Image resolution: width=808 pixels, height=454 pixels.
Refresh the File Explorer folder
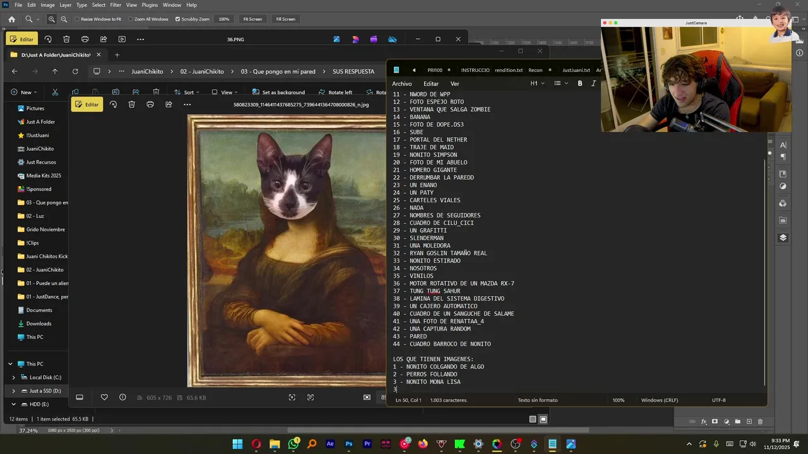pyautogui.click(x=75, y=71)
